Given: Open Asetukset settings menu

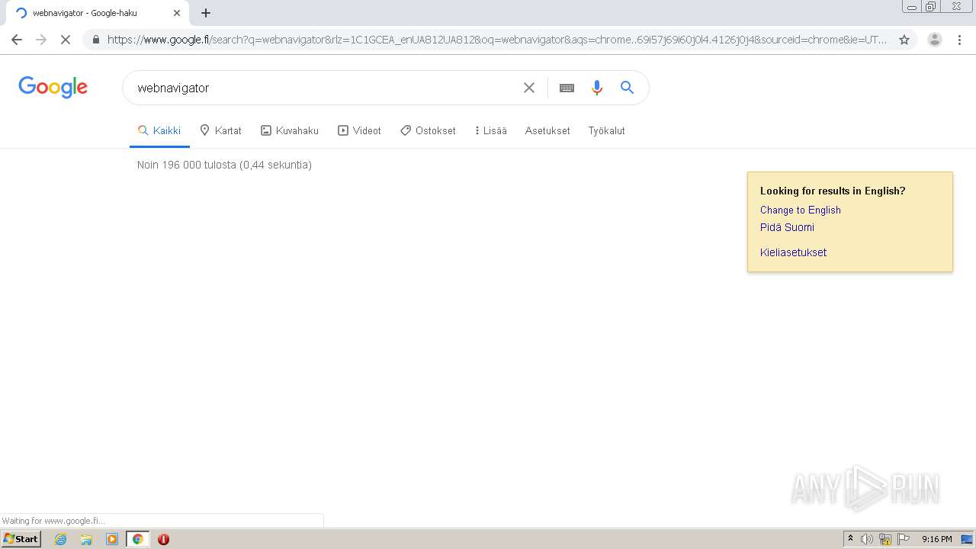Looking at the screenshot, I should (x=547, y=130).
